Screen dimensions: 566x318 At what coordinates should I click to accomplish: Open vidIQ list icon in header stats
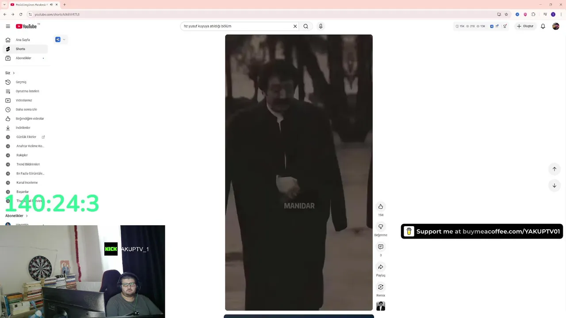pyautogui.click(x=497, y=26)
